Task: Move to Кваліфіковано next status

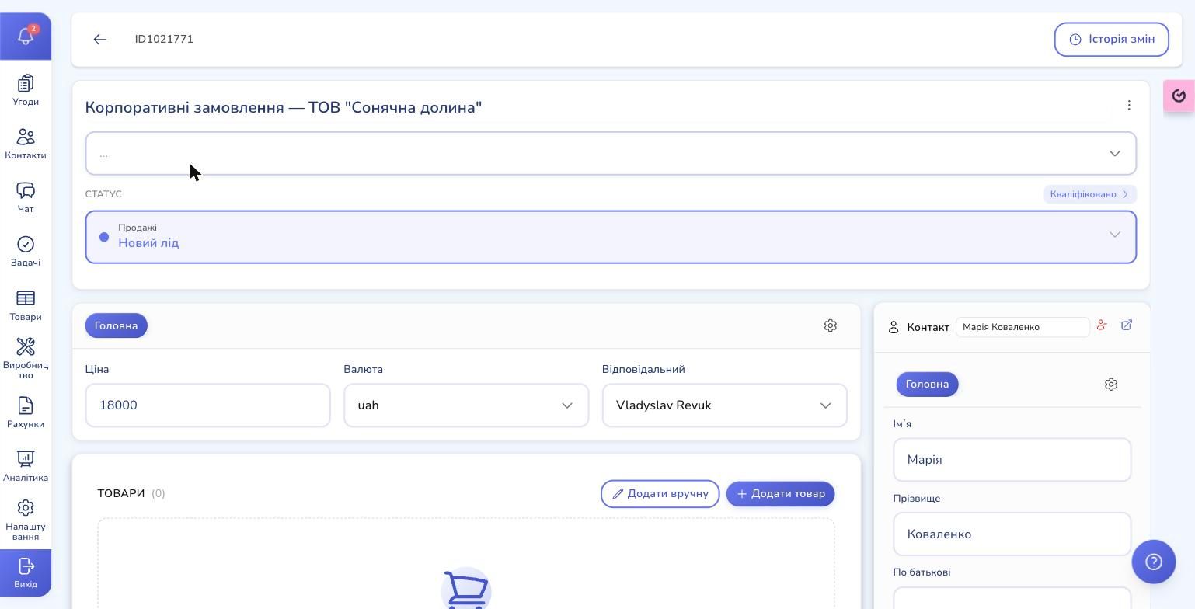Action: pyautogui.click(x=1089, y=194)
